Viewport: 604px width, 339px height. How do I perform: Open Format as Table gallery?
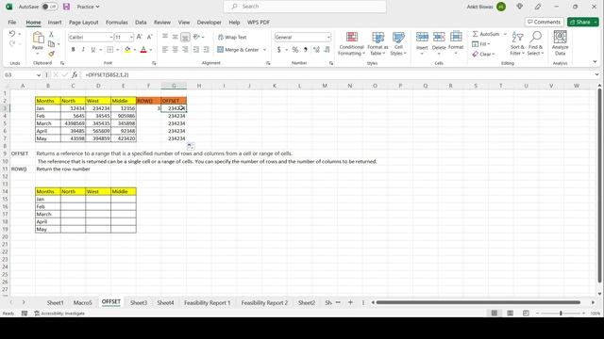coord(377,43)
